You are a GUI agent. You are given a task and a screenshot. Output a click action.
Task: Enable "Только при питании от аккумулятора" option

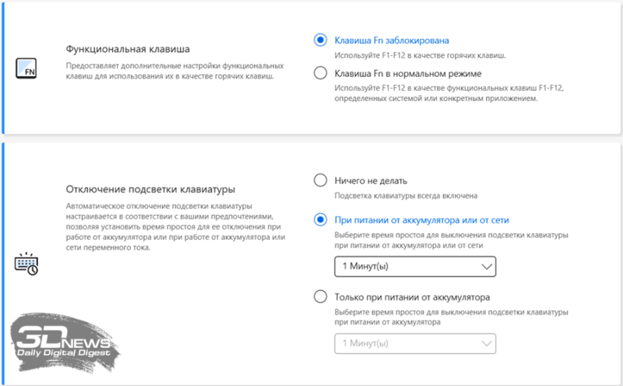coord(320,297)
